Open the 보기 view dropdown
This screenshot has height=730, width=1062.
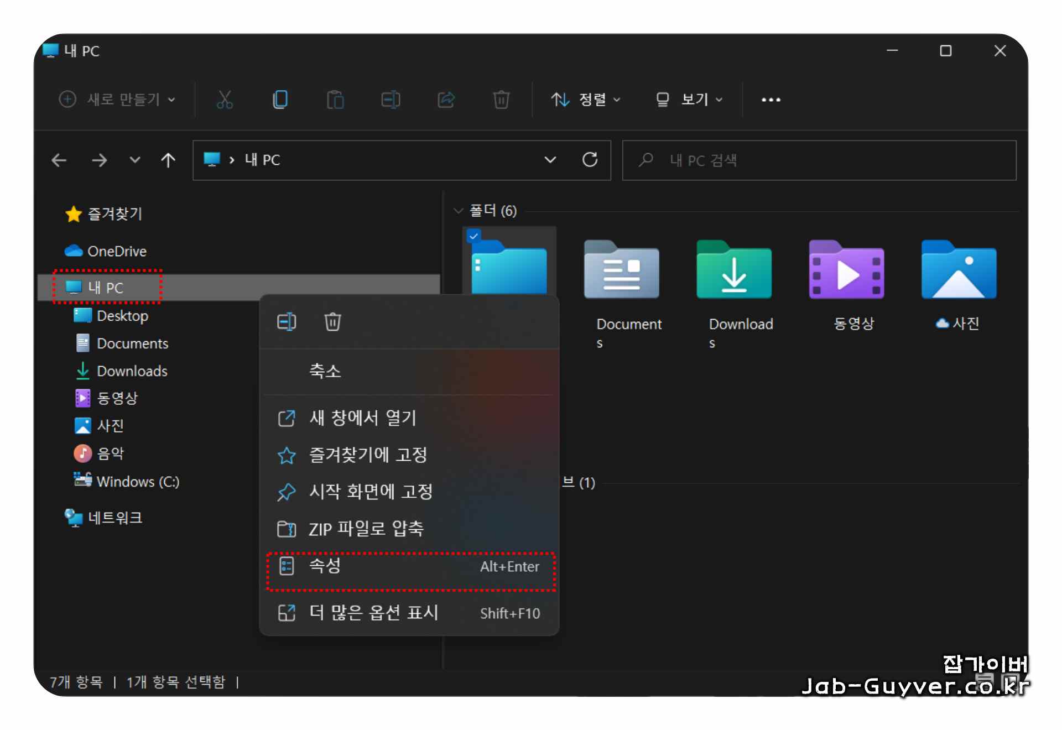[689, 100]
